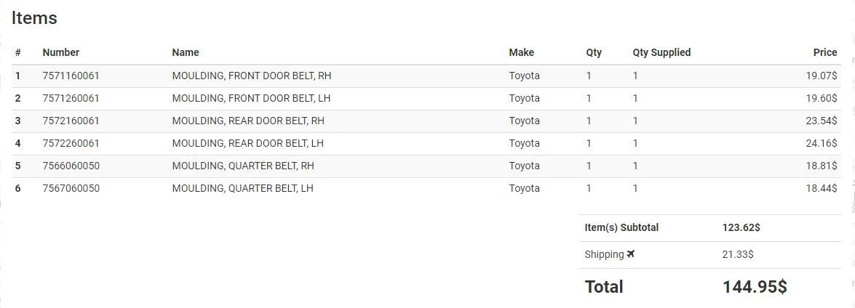Select part number 7567060050
This screenshot has width=855, height=308.
coord(71,188)
